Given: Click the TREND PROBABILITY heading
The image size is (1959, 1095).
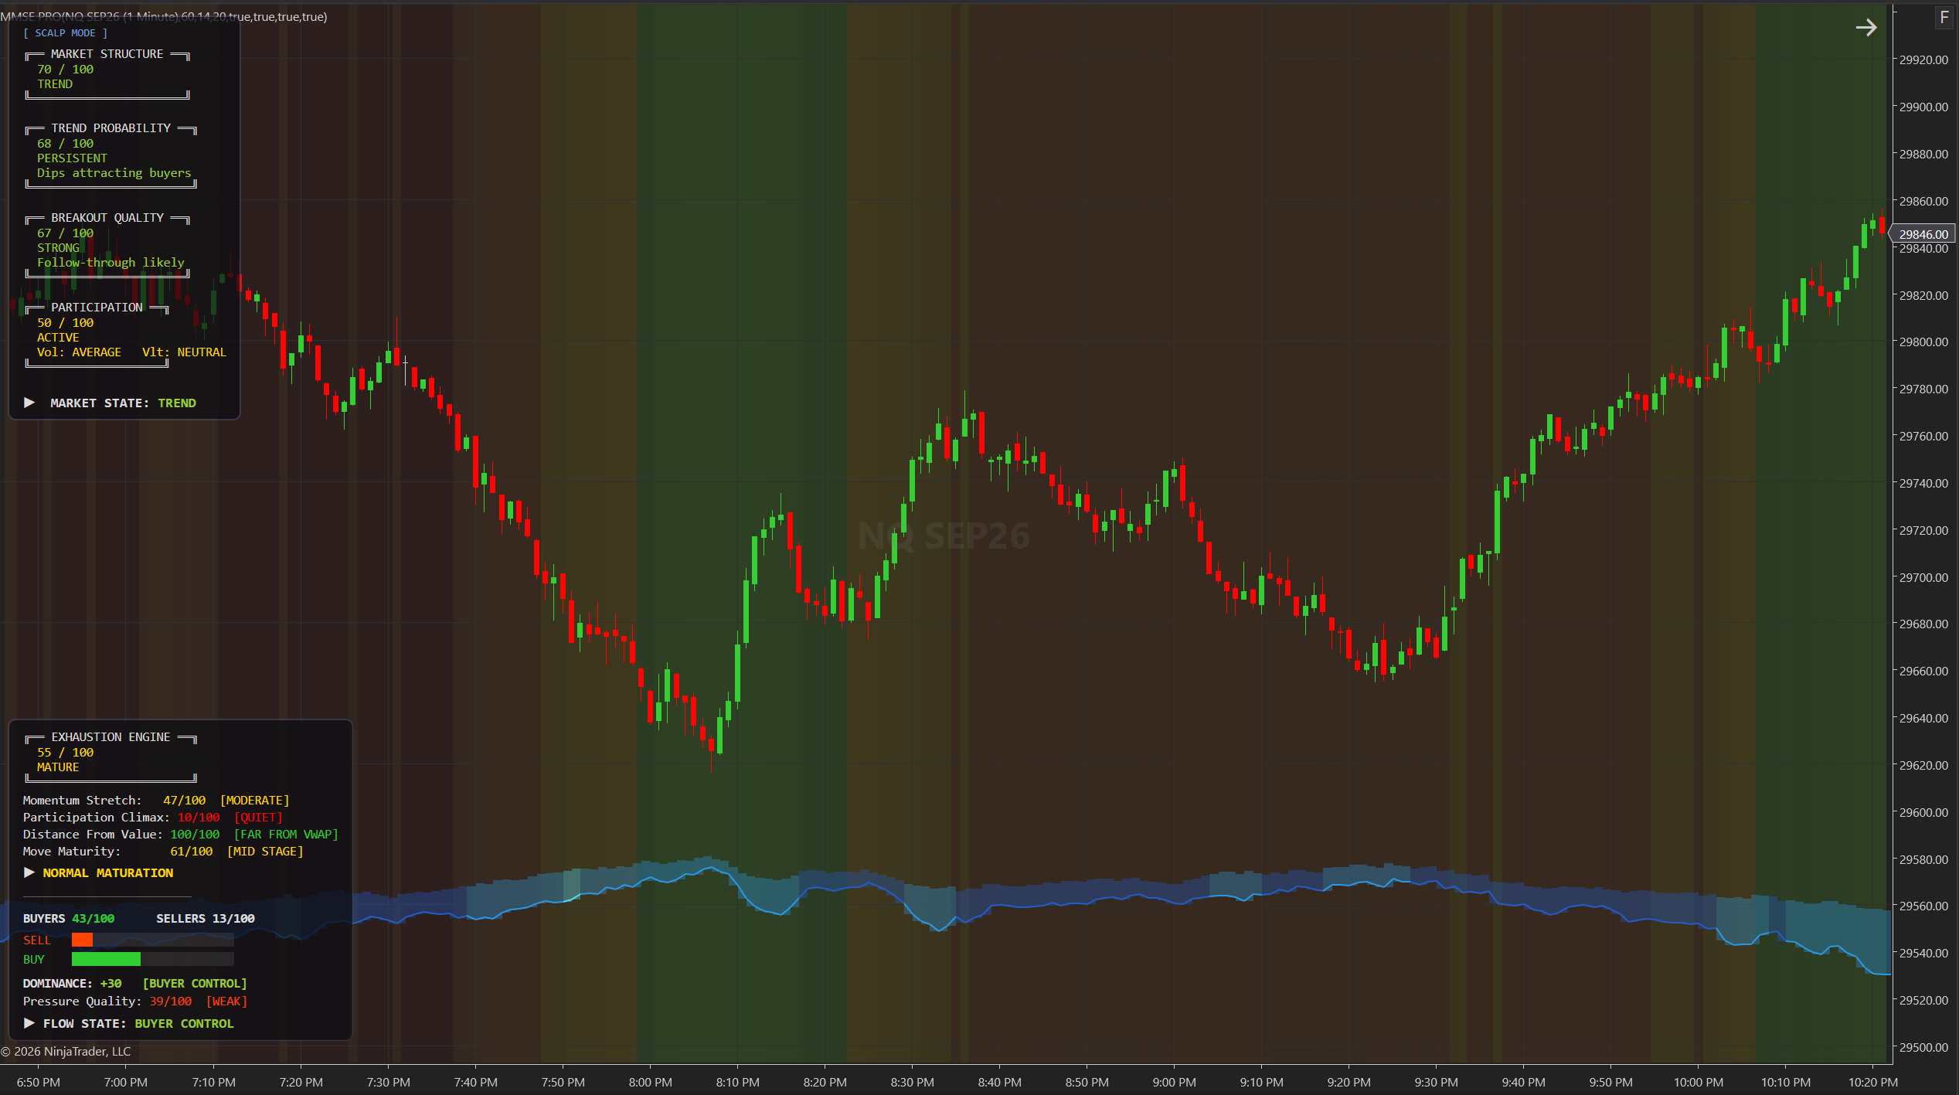Looking at the screenshot, I should (111, 128).
